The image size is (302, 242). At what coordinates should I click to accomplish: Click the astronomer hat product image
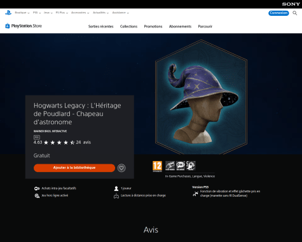[202, 97]
